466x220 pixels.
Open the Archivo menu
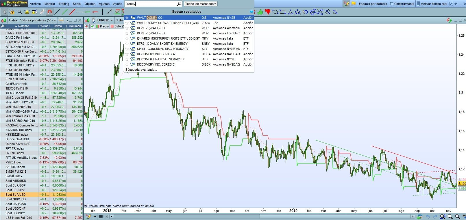(35, 4)
